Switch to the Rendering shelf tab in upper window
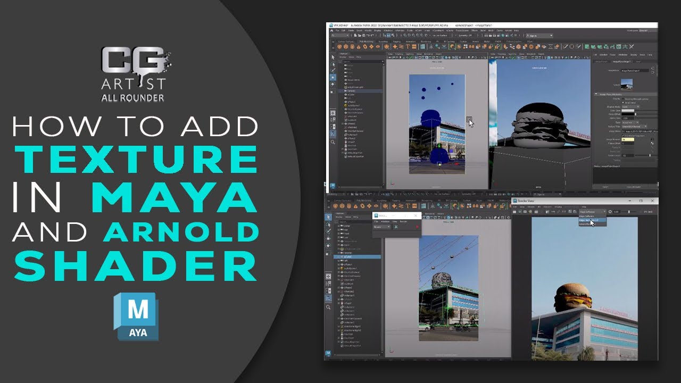 point(426,41)
